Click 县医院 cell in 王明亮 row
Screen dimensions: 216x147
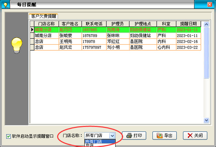(x=143, y=41)
